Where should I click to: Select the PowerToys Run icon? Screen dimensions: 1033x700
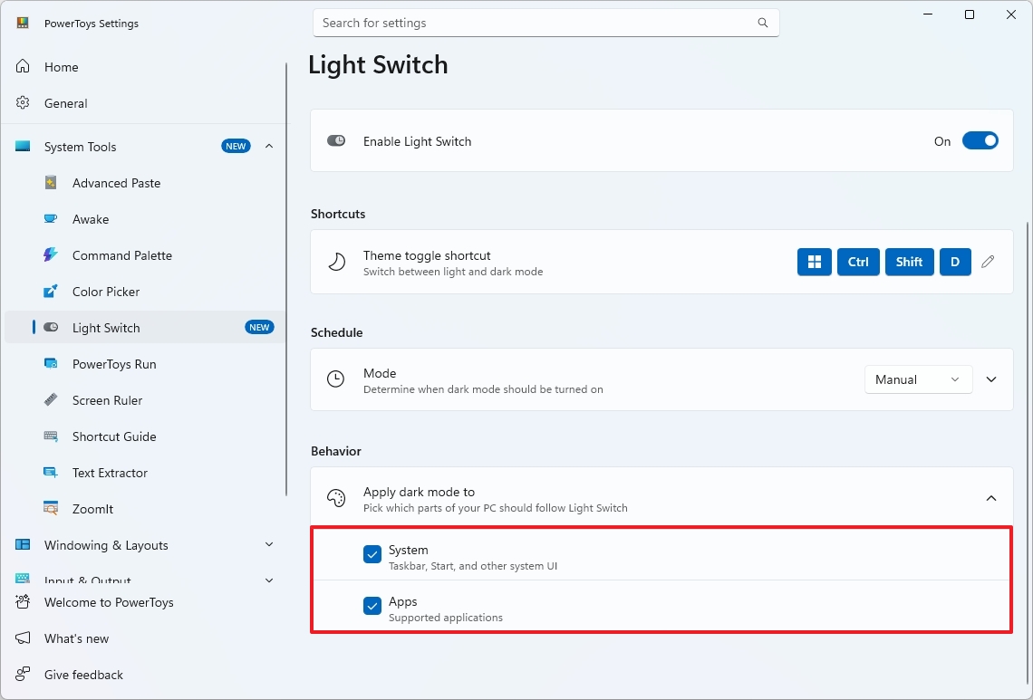pyautogui.click(x=52, y=364)
